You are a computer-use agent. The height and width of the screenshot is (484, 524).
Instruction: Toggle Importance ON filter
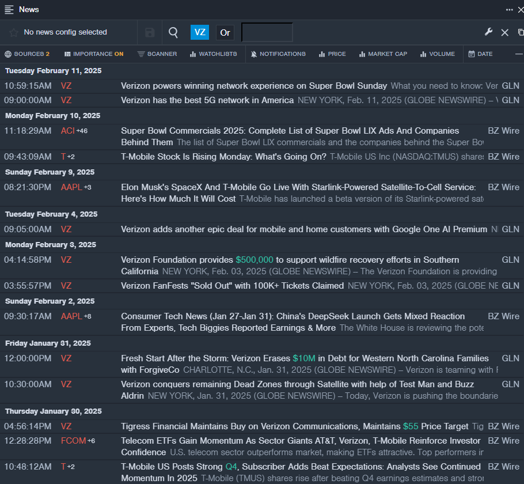(x=94, y=54)
